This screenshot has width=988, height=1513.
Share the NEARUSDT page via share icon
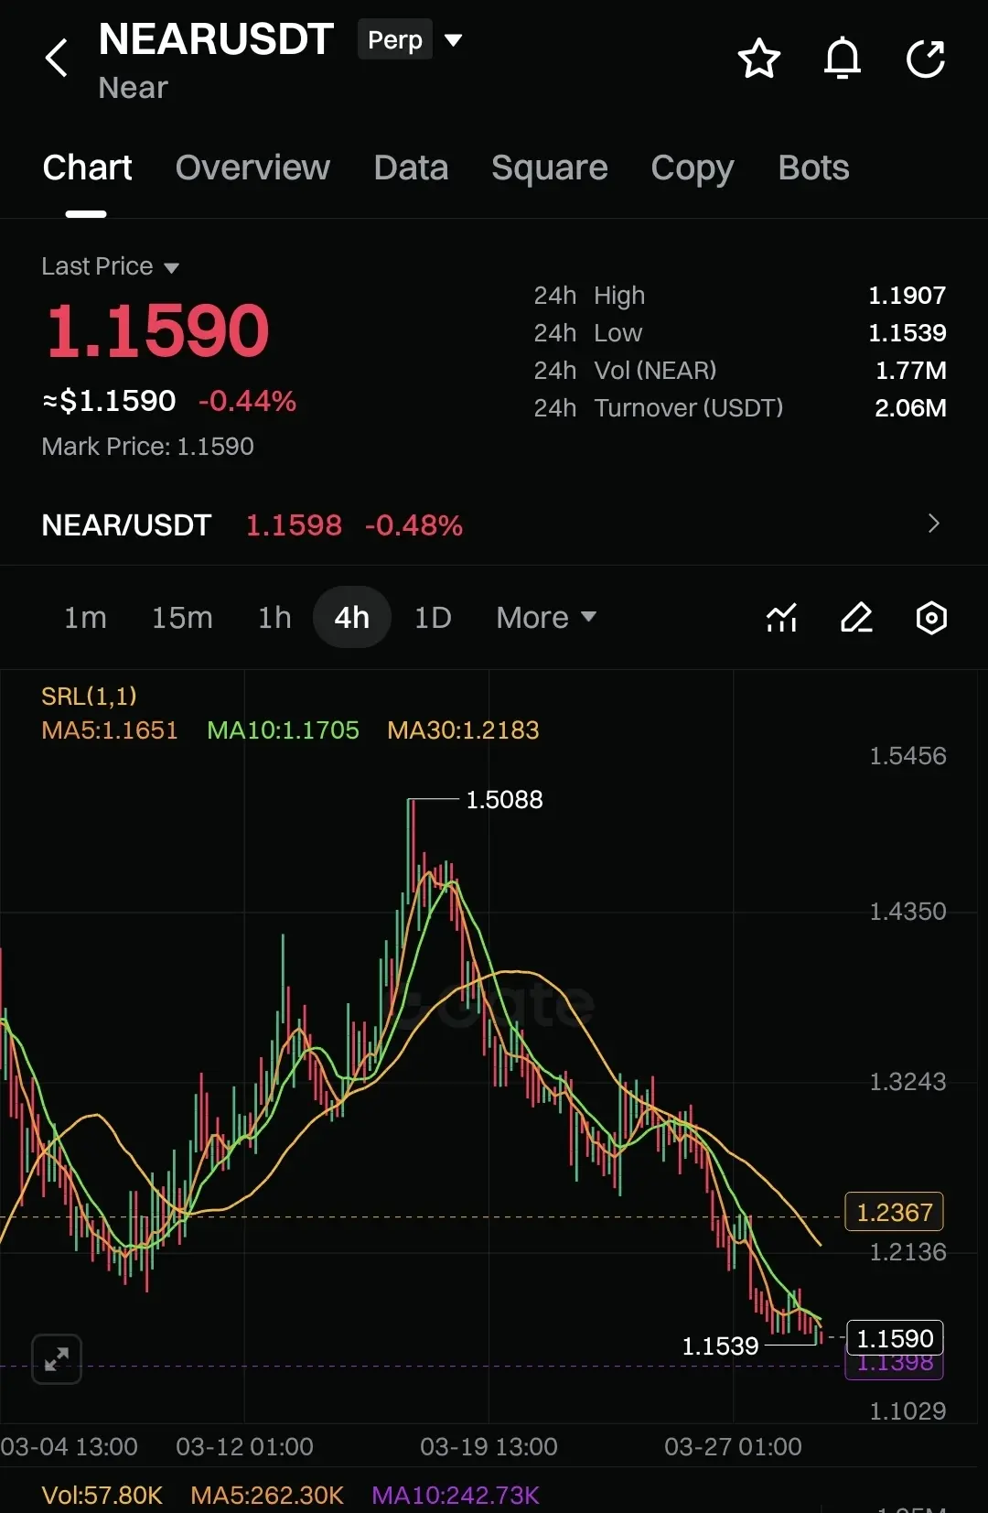(x=926, y=59)
